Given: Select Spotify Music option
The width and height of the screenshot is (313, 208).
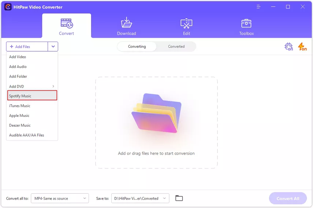Looking at the screenshot, I should (32, 96).
